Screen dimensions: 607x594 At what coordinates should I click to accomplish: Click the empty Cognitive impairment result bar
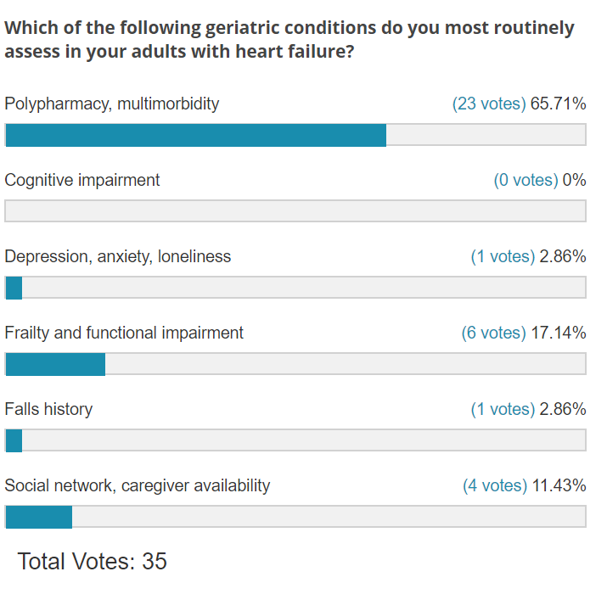coord(295,211)
